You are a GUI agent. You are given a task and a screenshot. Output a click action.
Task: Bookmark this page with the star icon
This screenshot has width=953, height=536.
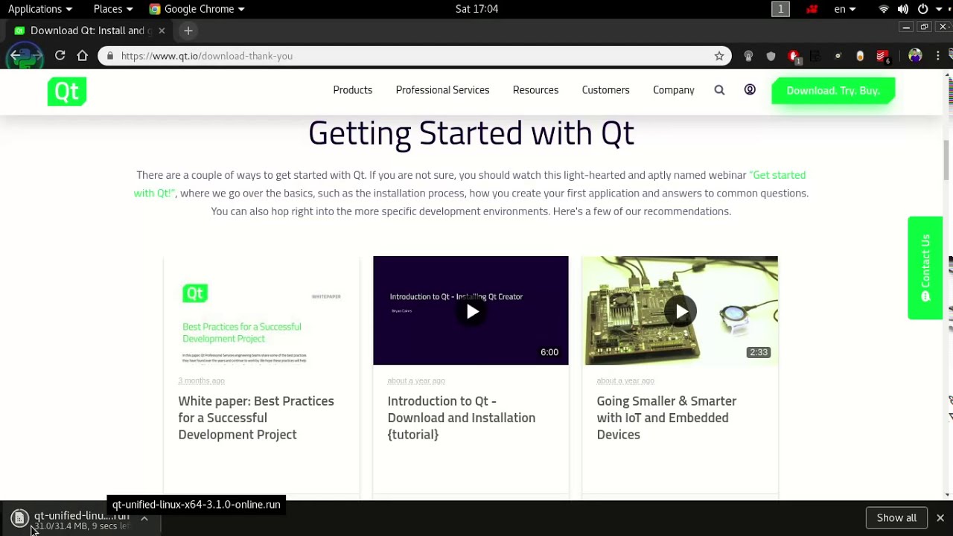click(x=719, y=56)
